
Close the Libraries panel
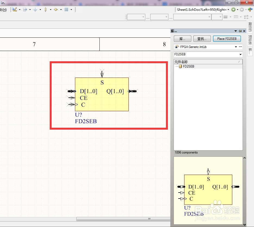244,31
